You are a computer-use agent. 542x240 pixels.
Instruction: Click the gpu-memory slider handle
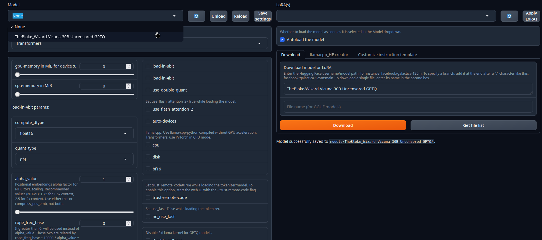click(x=17, y=75)
